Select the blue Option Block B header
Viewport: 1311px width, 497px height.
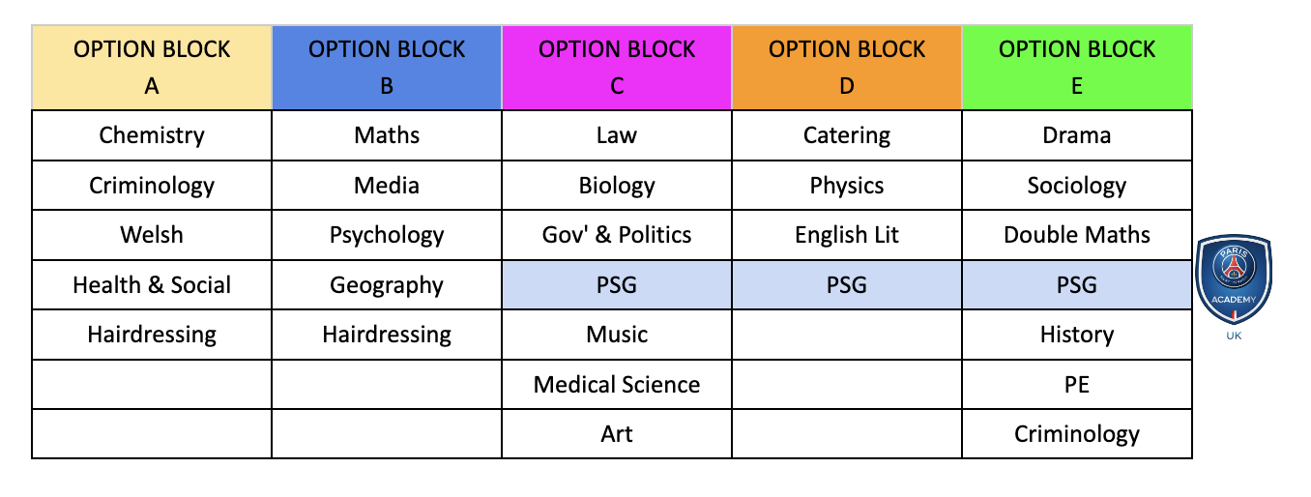tap(387, 68)
